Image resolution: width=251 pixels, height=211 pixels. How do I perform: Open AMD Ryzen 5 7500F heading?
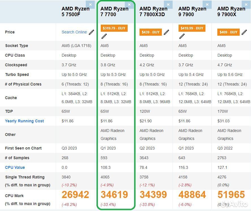[x=75, y=12]
